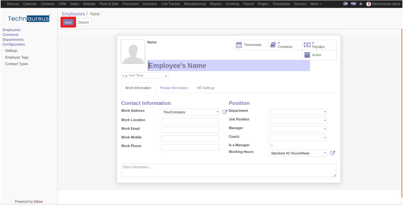Open Contracts in the sidebar
The width and height of the screenshot is (403, 205).
[x=11, y=35]
